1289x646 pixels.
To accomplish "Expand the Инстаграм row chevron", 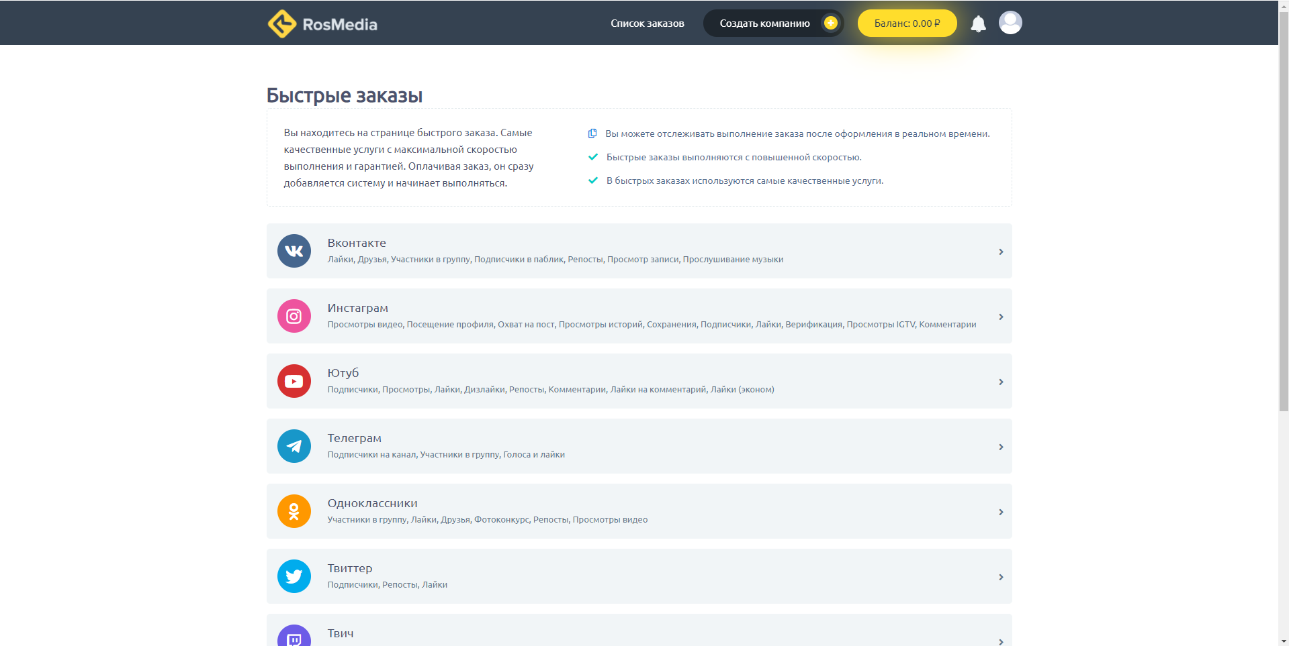I will point(1001,317).
